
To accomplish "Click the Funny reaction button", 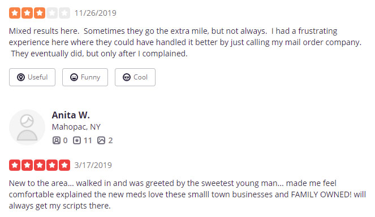I will [85, 77].
